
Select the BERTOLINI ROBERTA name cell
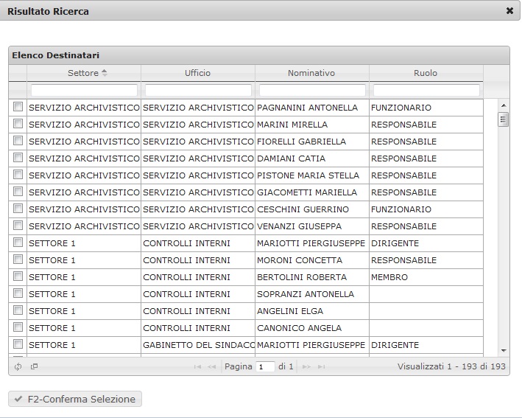pyautogui.click(x=302, y=277)
